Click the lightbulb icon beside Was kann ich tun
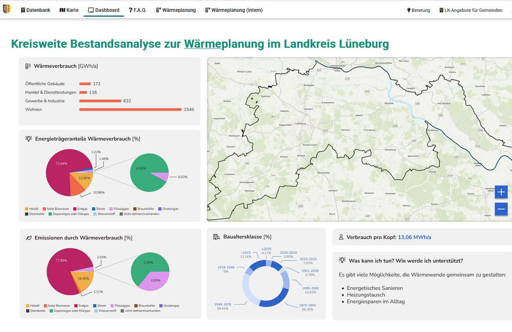The width and height of the screenshot is (512, 332). click(342, 261)
